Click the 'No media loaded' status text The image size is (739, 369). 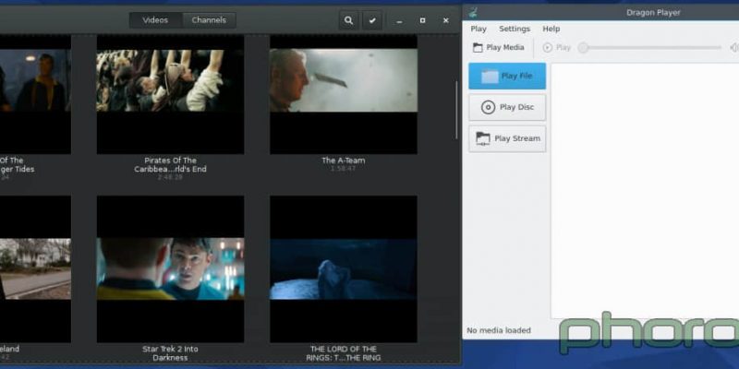(499, 330)
